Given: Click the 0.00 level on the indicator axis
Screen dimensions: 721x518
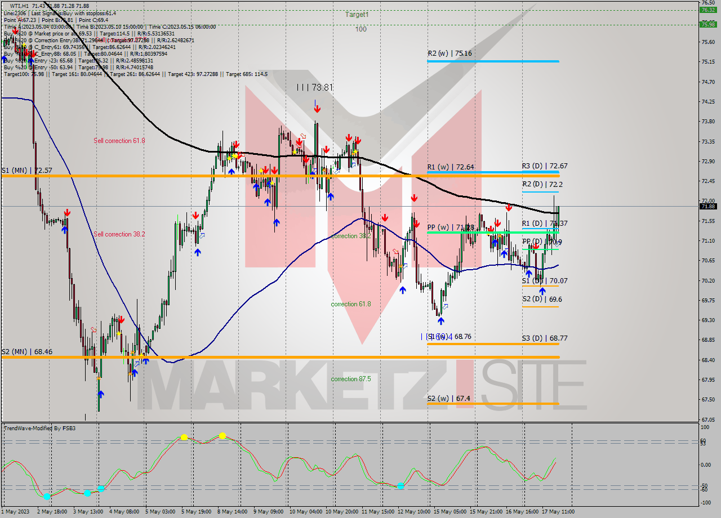Looking at the screenshot, I should (x=706, y=465).
